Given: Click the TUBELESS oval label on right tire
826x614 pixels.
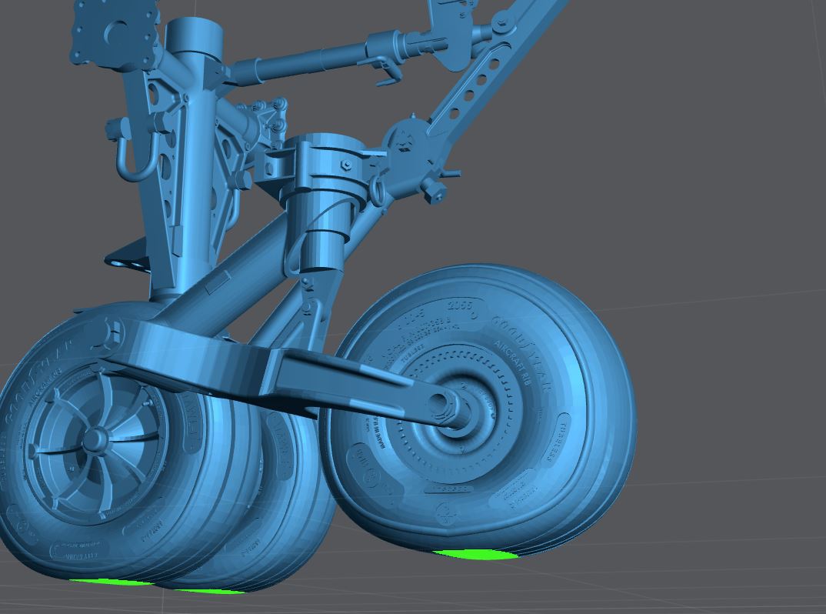Looking at the screenshot, I should pos(562,441).
